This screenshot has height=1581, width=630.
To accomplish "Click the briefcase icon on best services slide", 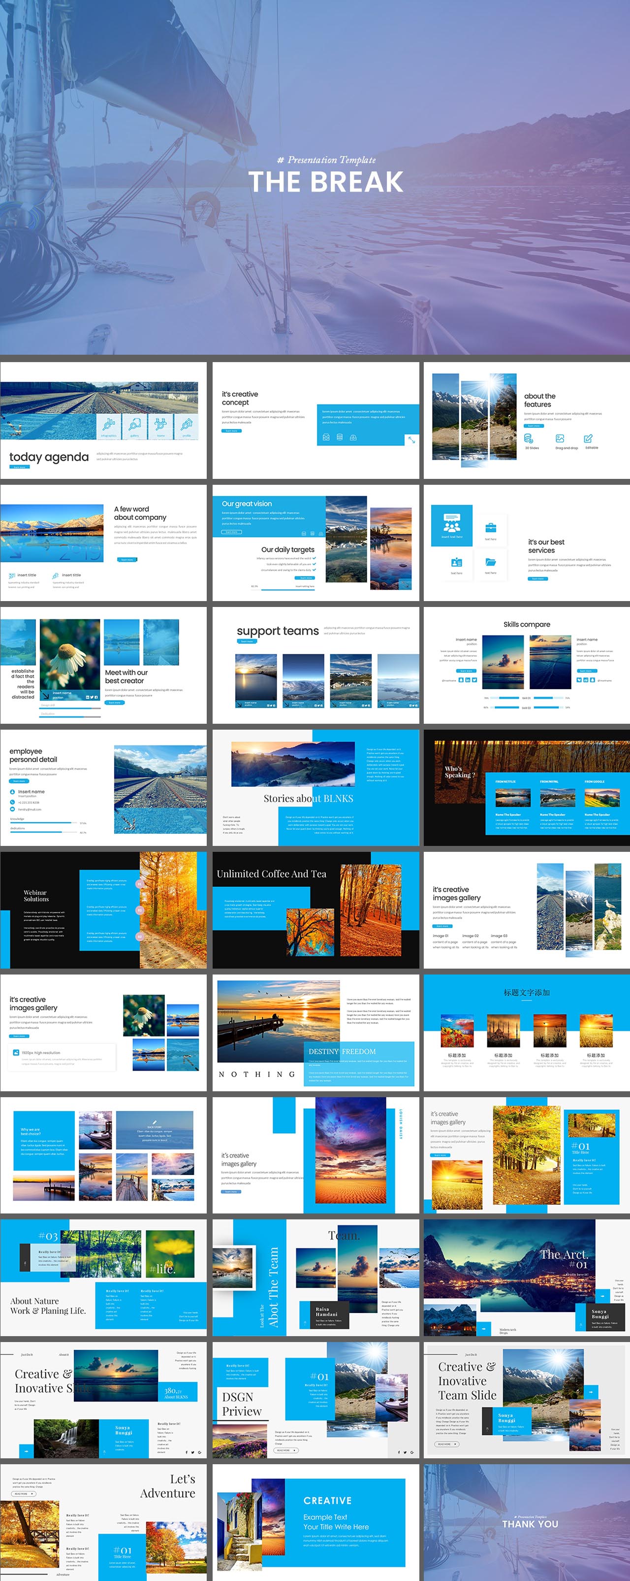I will pos(490,528).
